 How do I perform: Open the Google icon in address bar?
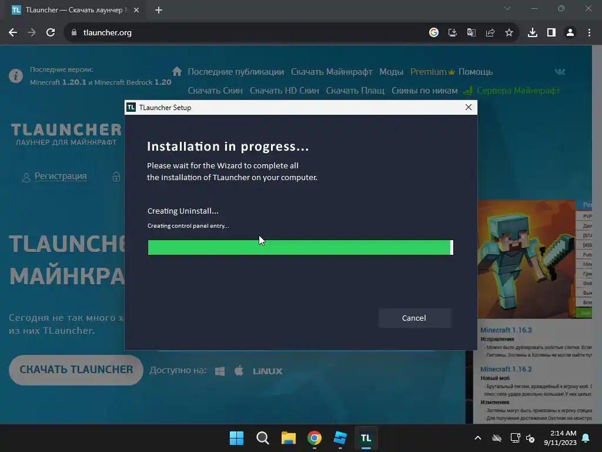tap(434, 33)
